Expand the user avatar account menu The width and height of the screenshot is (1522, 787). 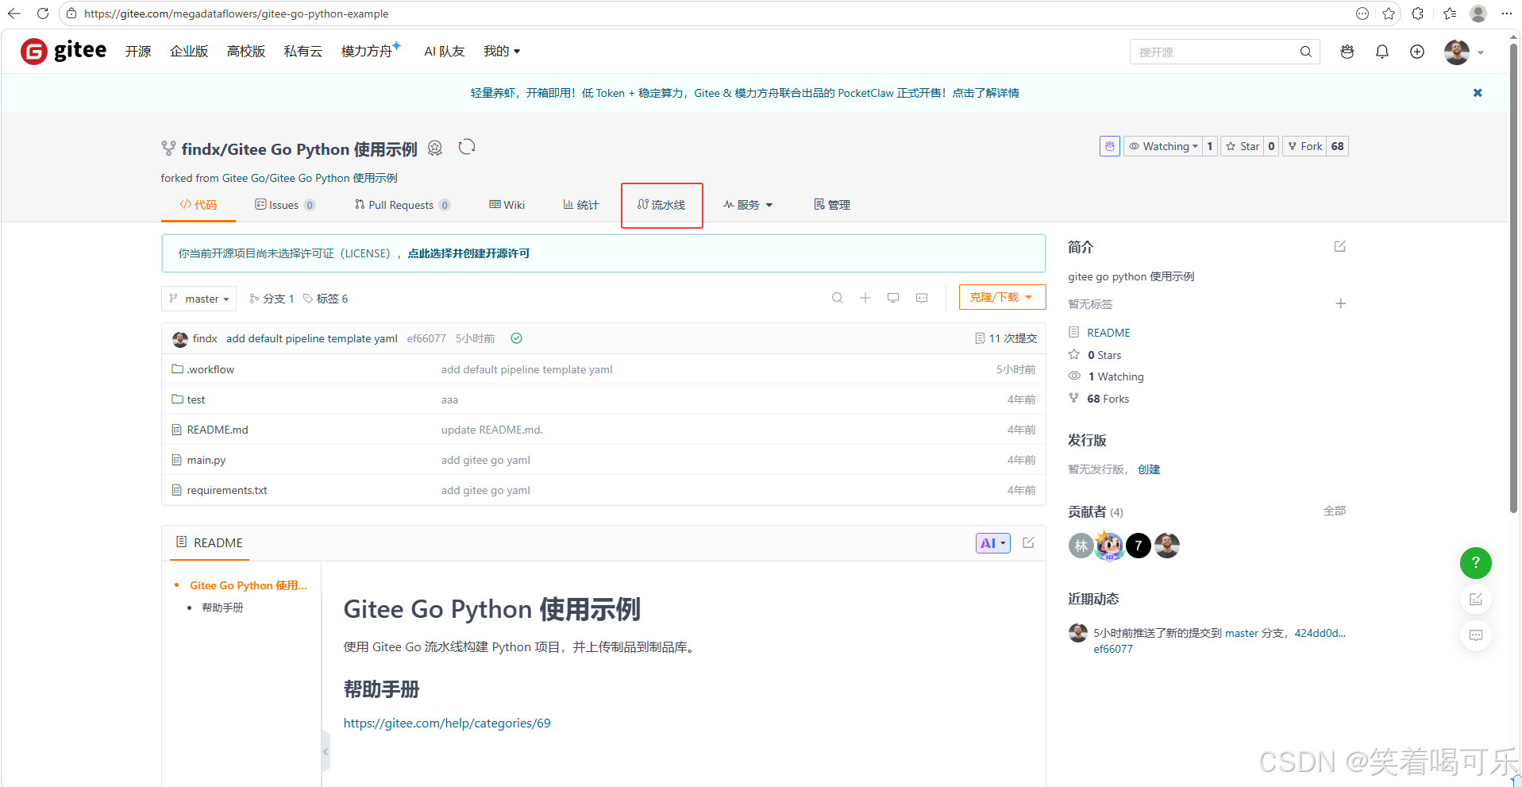1464,52
